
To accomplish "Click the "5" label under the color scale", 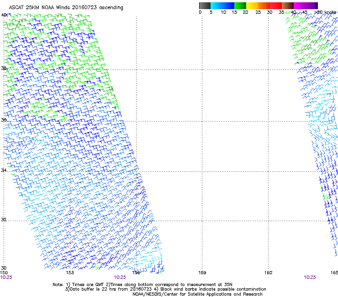I will click(211, 12).
